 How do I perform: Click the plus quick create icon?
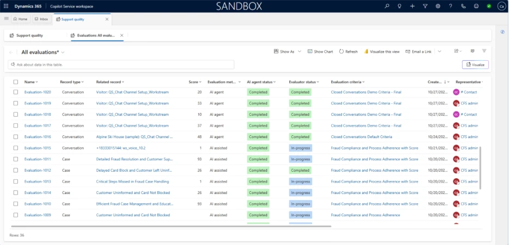click(x=412, y=6)
